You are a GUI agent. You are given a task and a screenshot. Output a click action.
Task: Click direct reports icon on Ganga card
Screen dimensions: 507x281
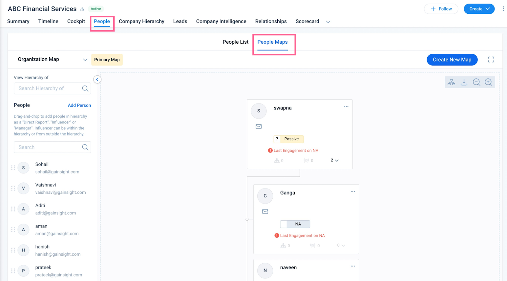(283, 246)
